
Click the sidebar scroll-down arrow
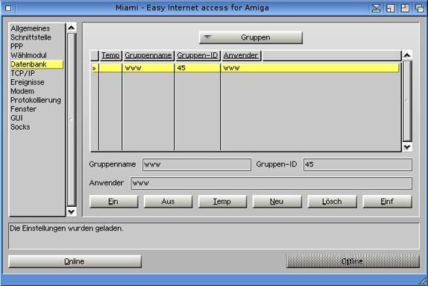[x=72, y=211]
